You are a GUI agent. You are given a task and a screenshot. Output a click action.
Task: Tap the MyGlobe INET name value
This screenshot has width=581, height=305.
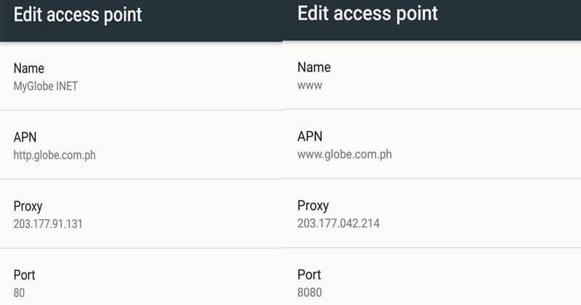[x=46, y=86]
